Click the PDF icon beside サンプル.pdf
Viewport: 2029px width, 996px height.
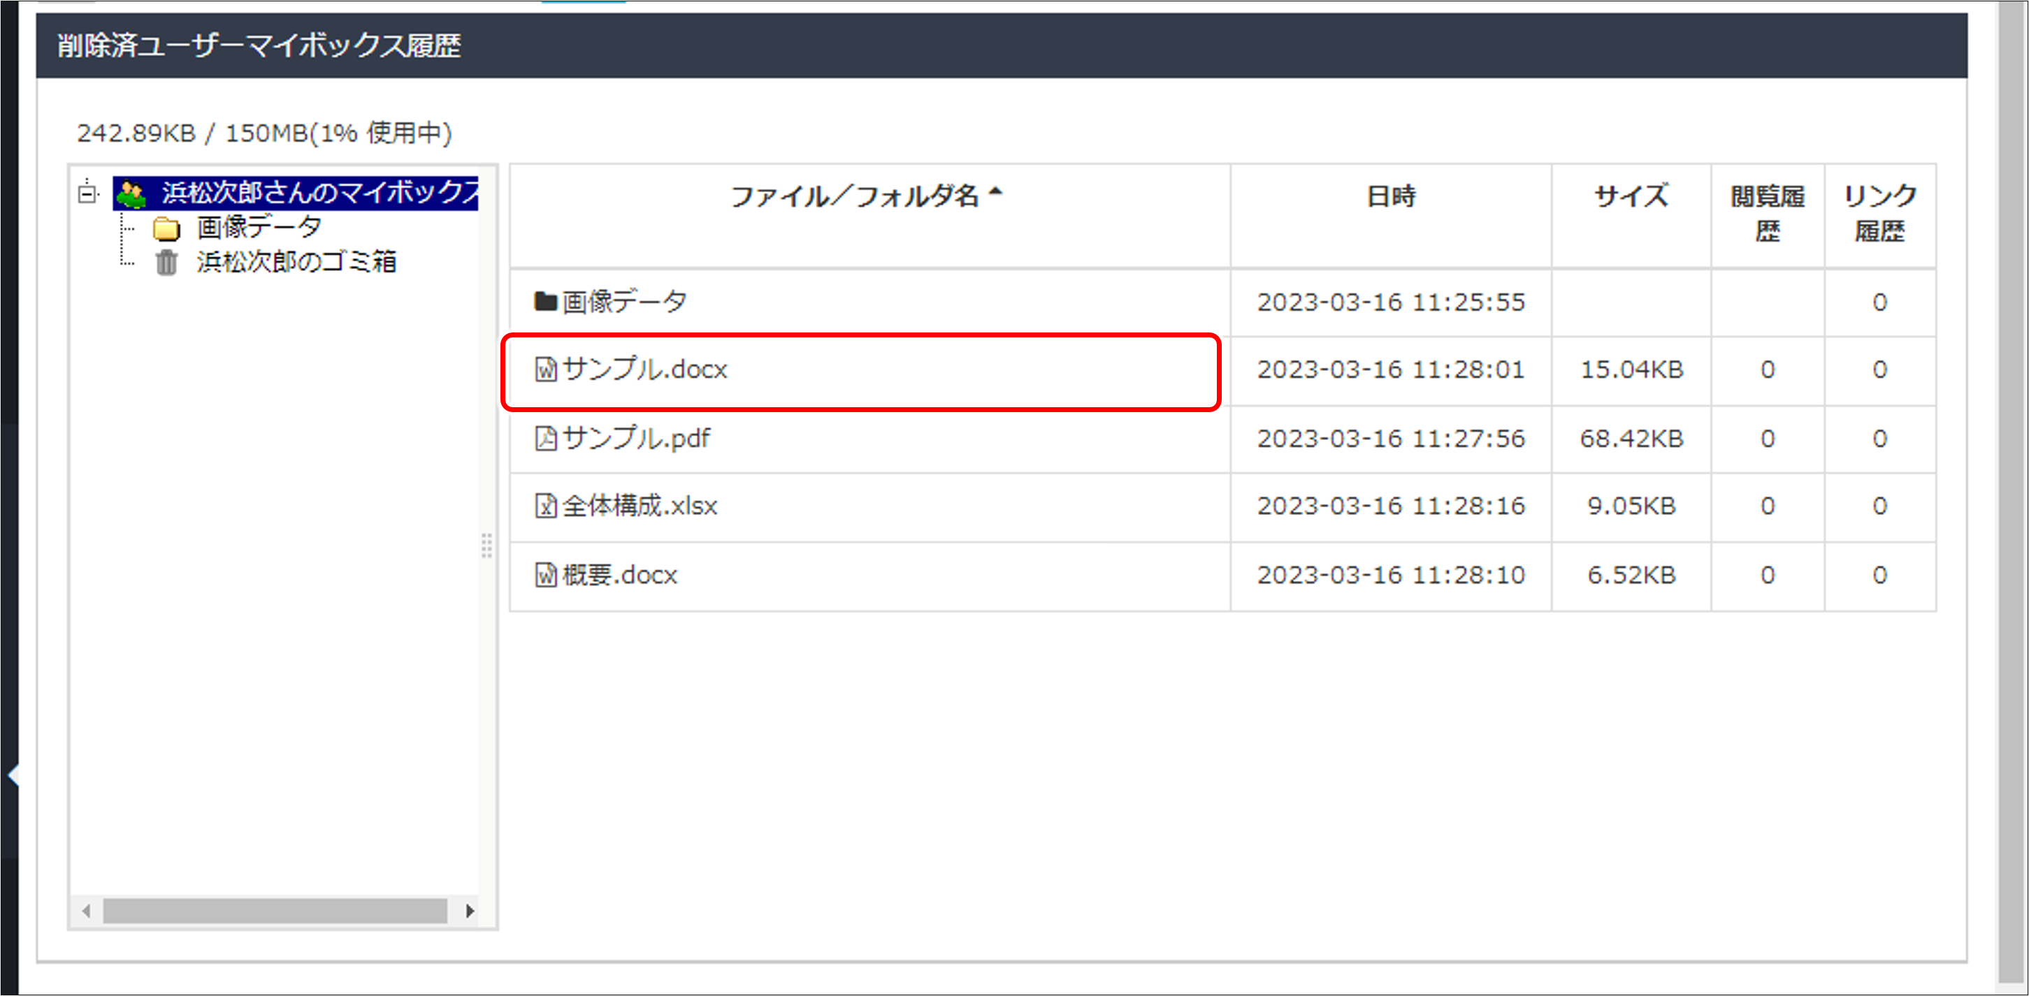546,438
